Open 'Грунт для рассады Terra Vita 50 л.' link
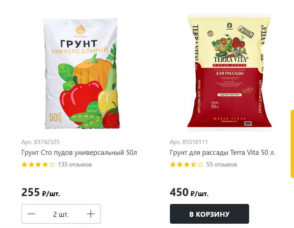The height and width of the screenshot is (228, 294). click(x=223, y=153)
